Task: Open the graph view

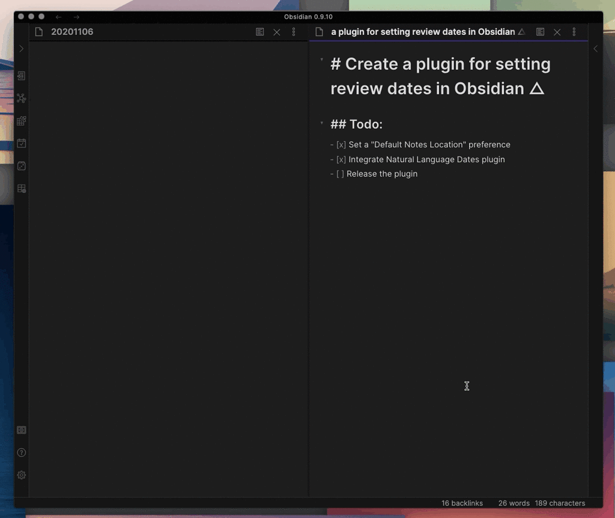Action: coord(21,99)
